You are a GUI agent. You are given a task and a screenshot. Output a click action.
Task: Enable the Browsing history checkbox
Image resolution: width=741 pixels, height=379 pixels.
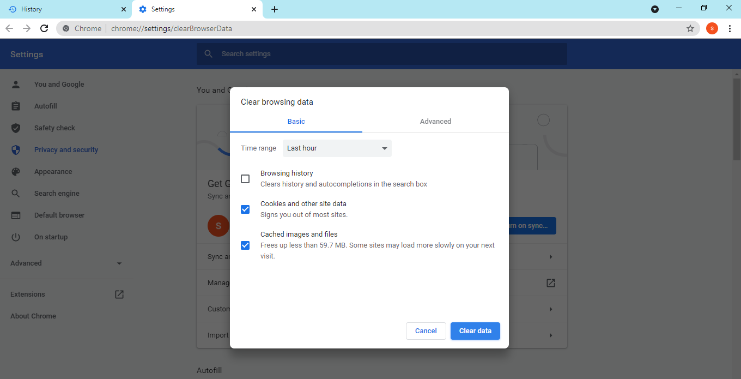tap(245, 178)
